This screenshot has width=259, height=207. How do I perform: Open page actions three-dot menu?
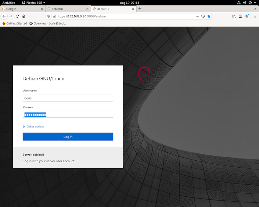[x=197, y=16]
